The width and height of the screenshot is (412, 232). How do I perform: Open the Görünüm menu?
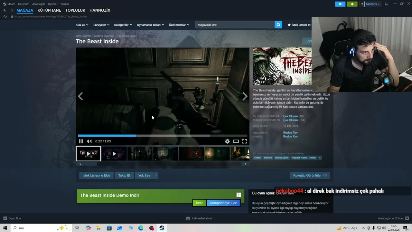tap(23, 4)
